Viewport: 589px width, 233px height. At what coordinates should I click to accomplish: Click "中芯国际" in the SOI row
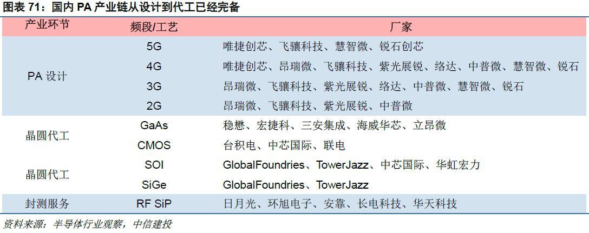402,165
